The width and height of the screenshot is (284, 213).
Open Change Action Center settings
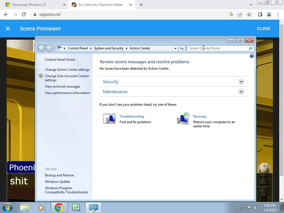[67, 70]
